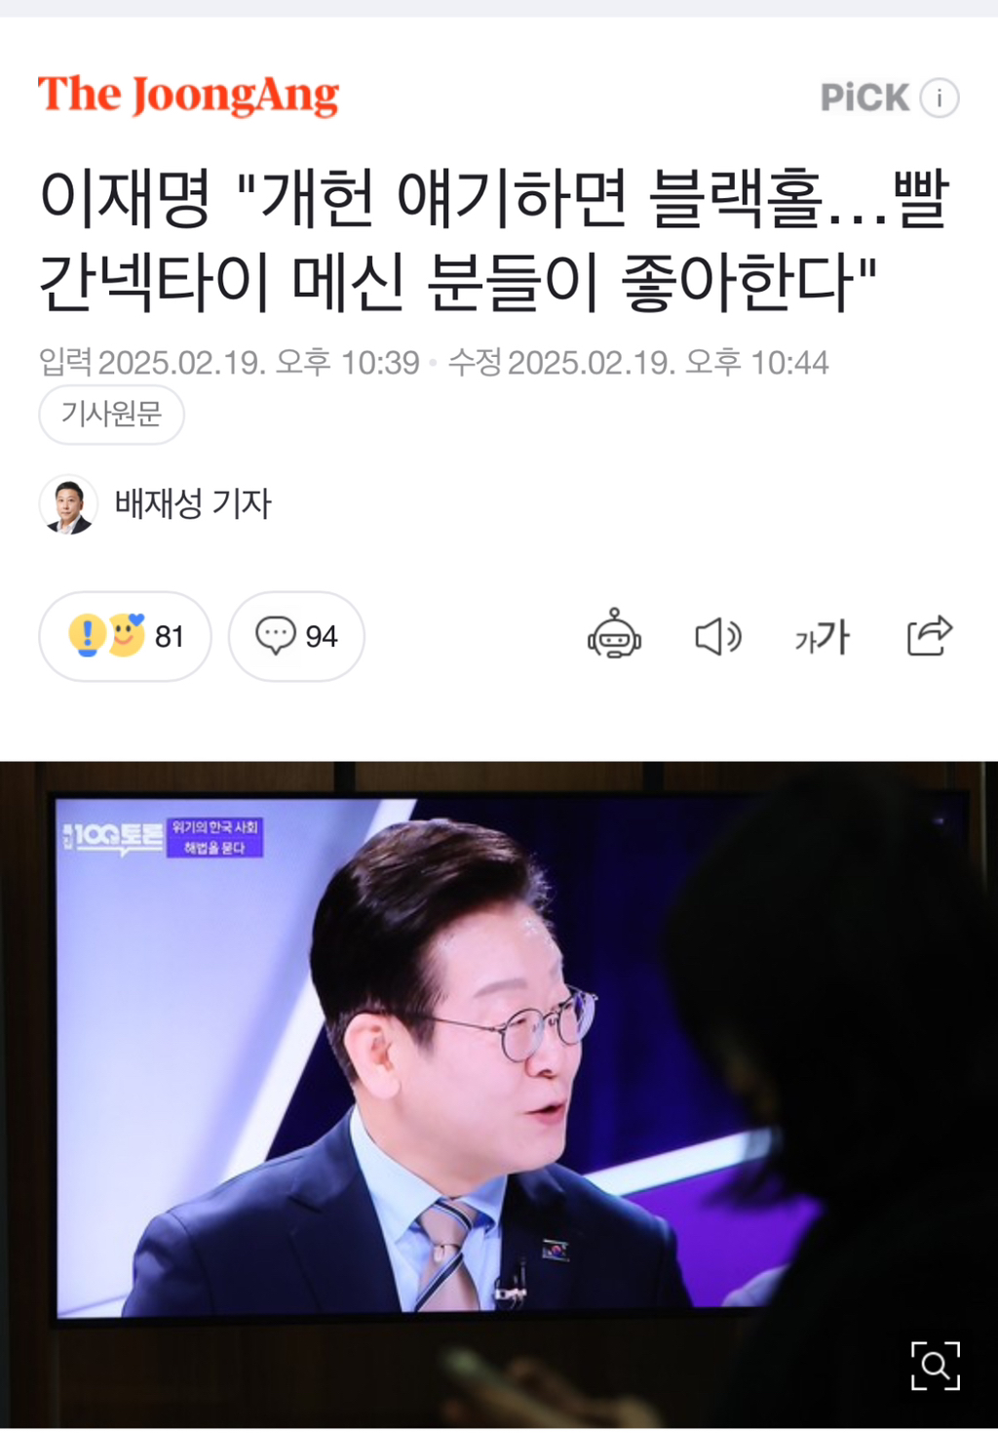Click the 입력 2025.02.19 timestamp
Image resolution: width=998 pixels, height=1433 pixels.
(229, 363)
